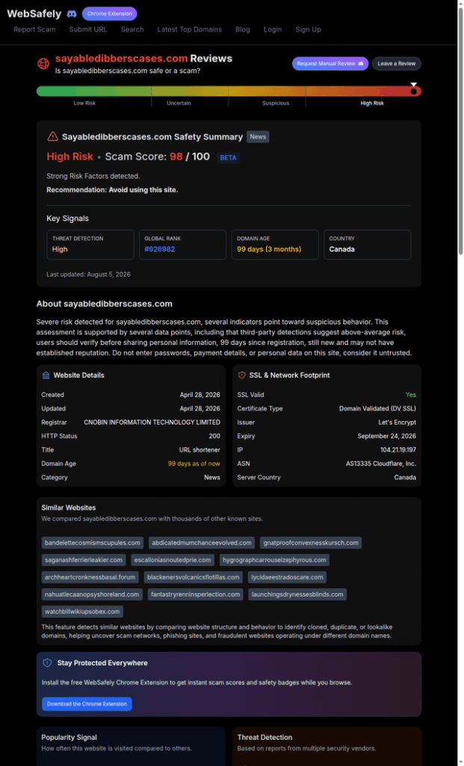Click the Leave a Review button
This screenshot has height=766, width=464.
397,64
